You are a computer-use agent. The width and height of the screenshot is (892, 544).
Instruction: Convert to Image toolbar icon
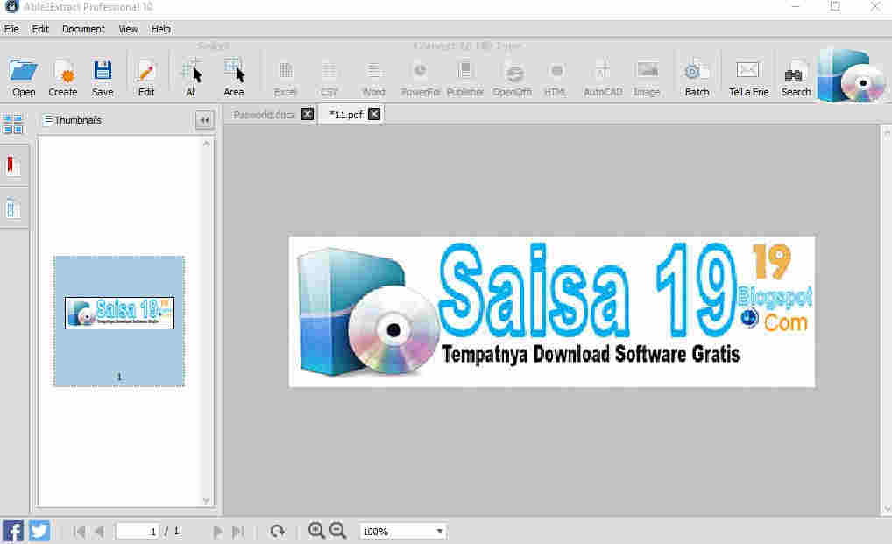click(648, 70)
